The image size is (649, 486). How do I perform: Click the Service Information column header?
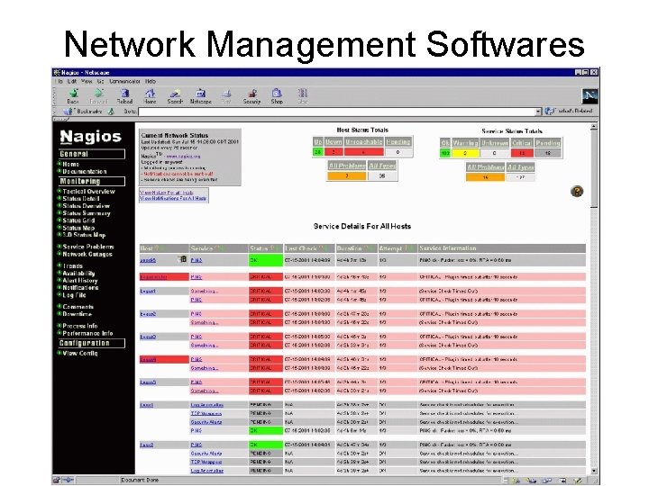502,248
